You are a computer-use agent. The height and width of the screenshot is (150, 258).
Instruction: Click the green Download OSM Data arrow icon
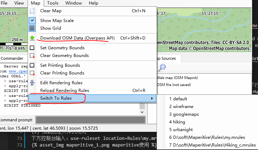click(32, 38)
